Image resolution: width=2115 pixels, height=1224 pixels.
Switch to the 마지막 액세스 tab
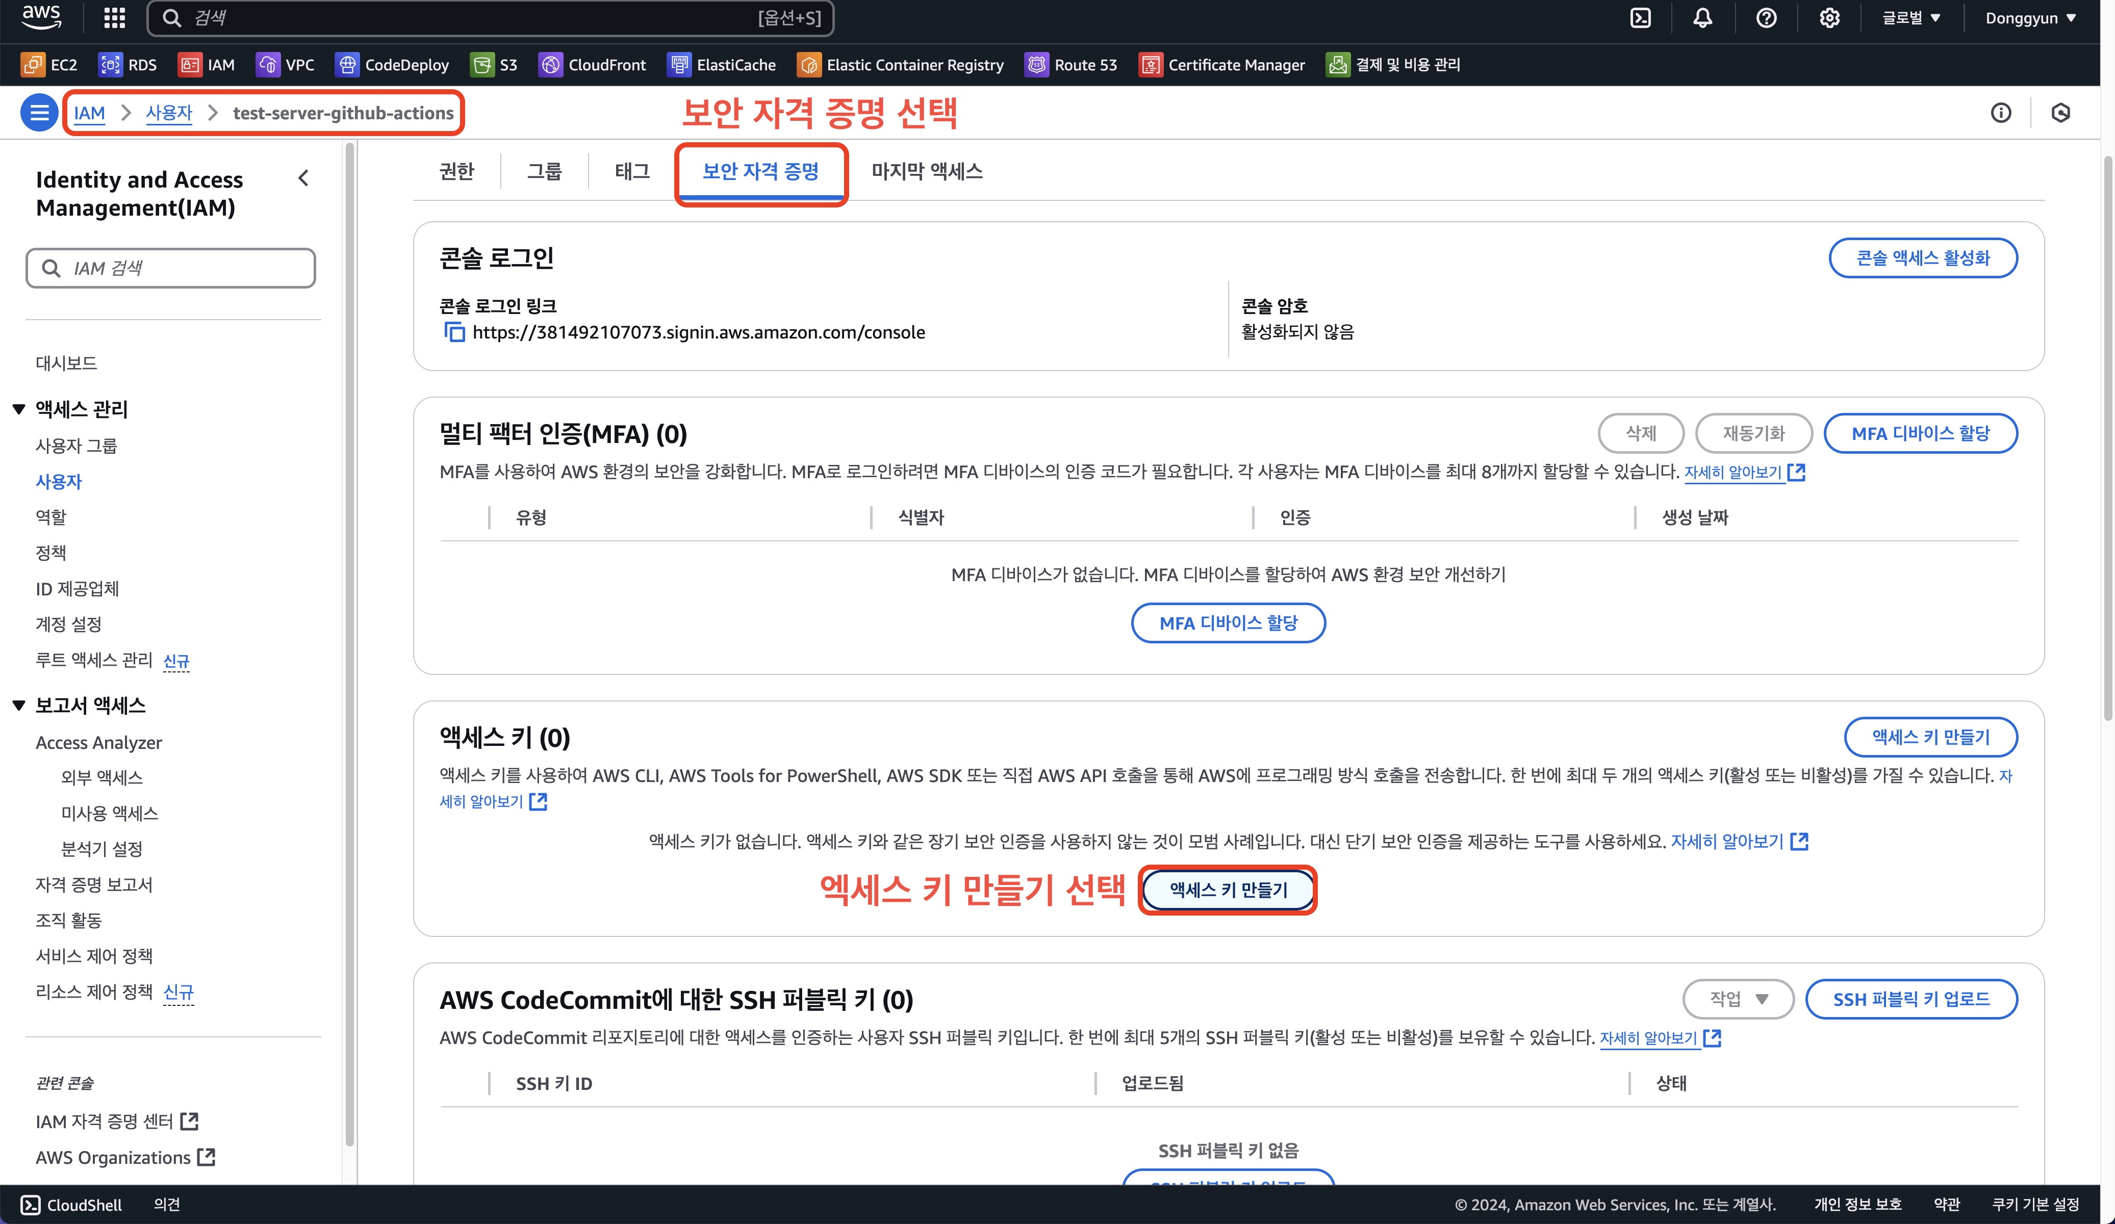(927, 171)
